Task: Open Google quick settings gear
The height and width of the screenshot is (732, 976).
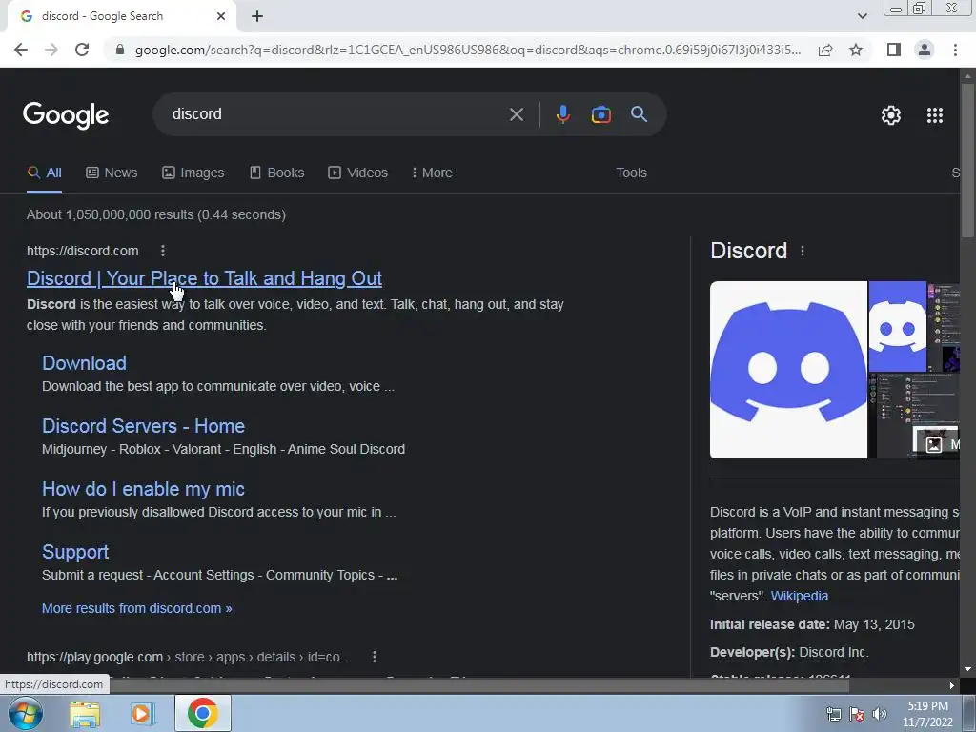Action: (x=891, y=115)
